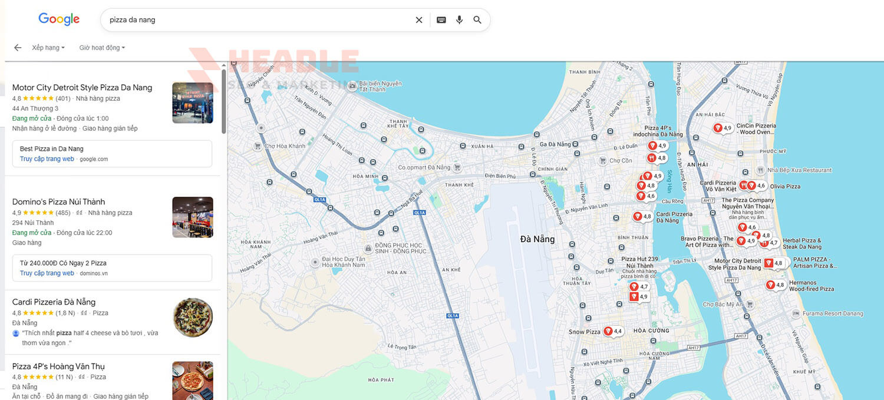Visit dominos.vn Truy cập trang web link
This screenshot has height=400, width=884.
point(47,273)
